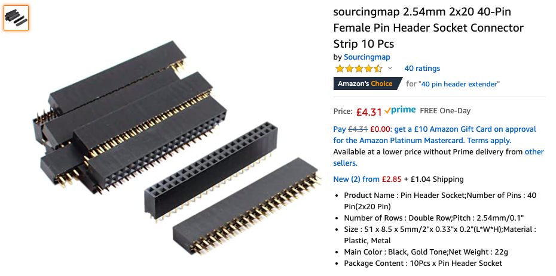Click the Prime logo icon
This screenshot has width=556, height=276.
coord(400,110)
